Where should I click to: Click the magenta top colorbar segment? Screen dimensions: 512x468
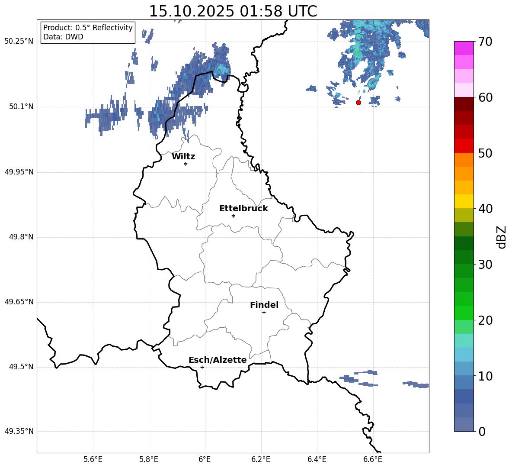[464, 48]
